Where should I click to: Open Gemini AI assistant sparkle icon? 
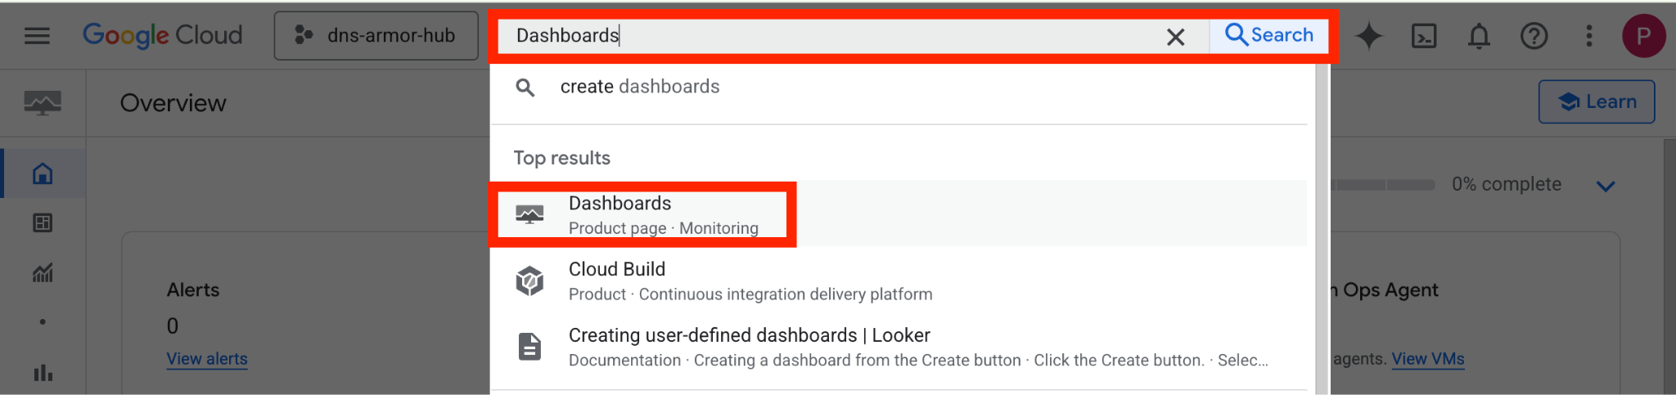pos(1369,36)
